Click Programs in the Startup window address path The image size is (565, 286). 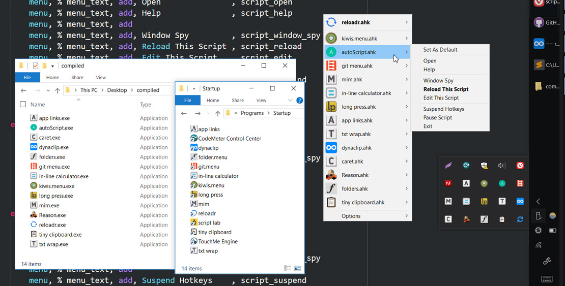252,113
